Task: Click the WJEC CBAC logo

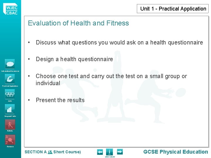Action: 11,9
